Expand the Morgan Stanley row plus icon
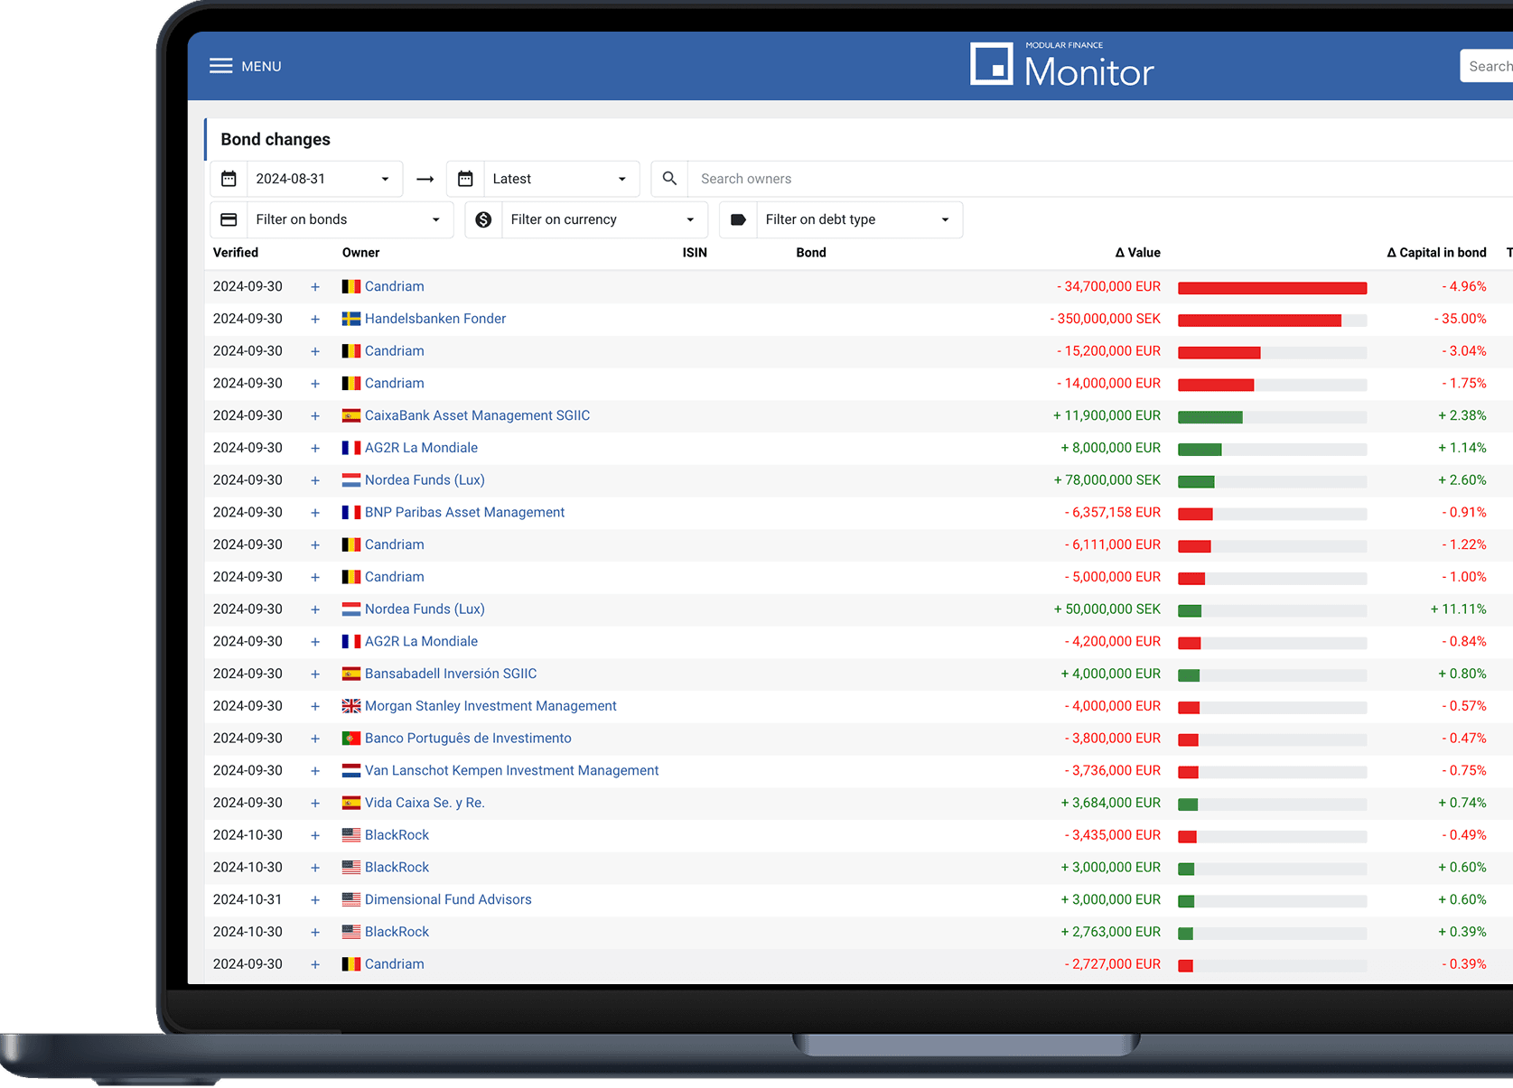 click(x=315, y=707)
